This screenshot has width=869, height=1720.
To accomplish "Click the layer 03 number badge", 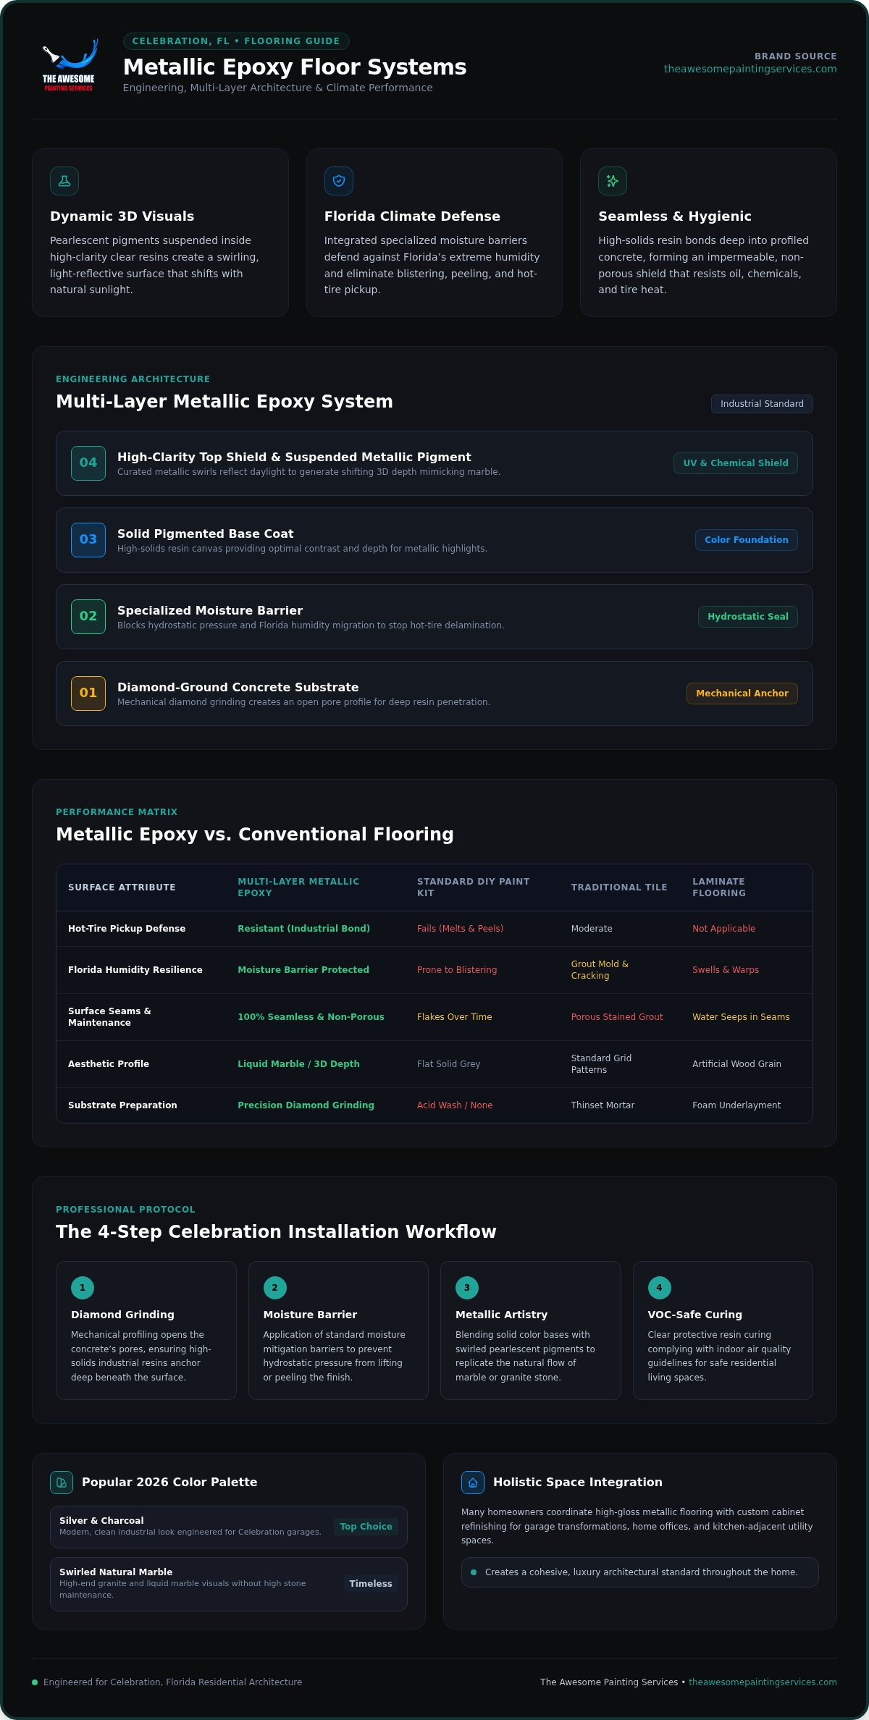I will pos(88,540).
